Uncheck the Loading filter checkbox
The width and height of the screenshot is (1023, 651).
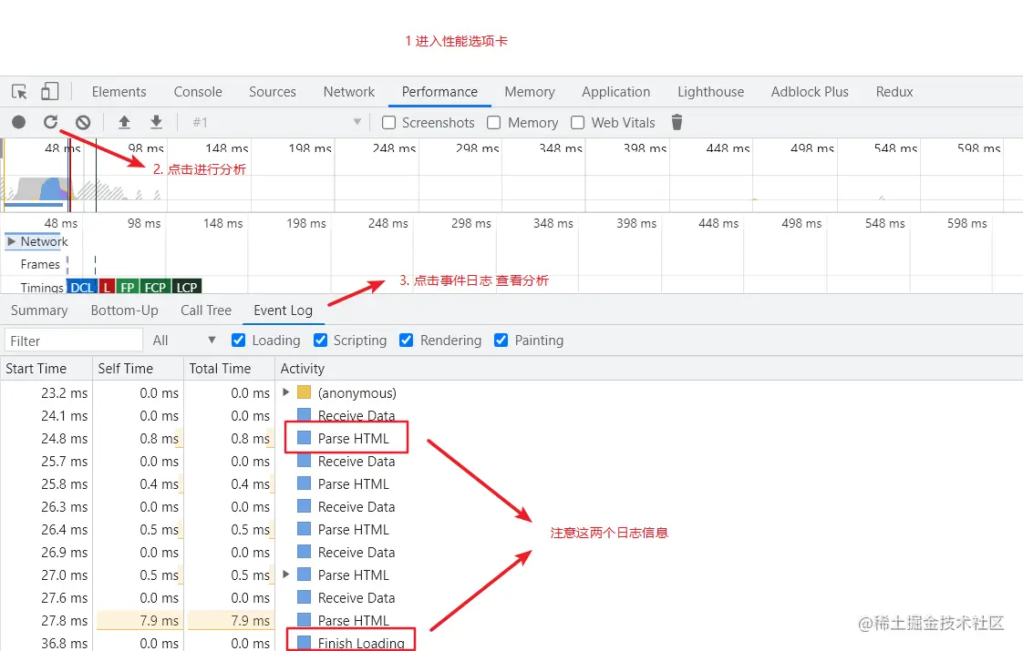(x=238, y=341)
